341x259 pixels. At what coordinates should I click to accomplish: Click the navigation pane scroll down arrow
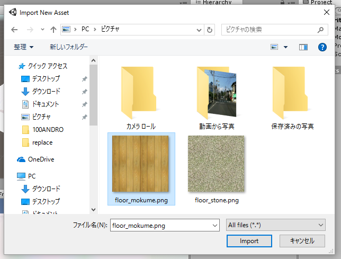click(x=94, y=210)
